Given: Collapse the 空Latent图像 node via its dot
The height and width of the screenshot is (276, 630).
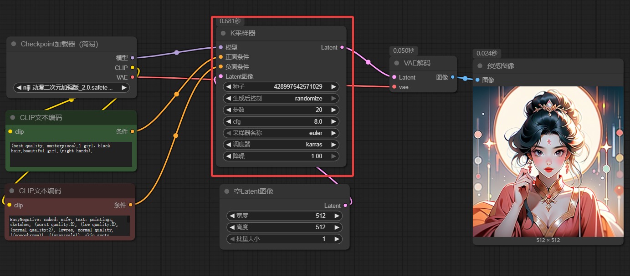Looking at the screenshot, I should (x=227, y=191).
